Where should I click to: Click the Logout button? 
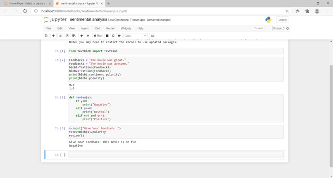click(283, 20)
